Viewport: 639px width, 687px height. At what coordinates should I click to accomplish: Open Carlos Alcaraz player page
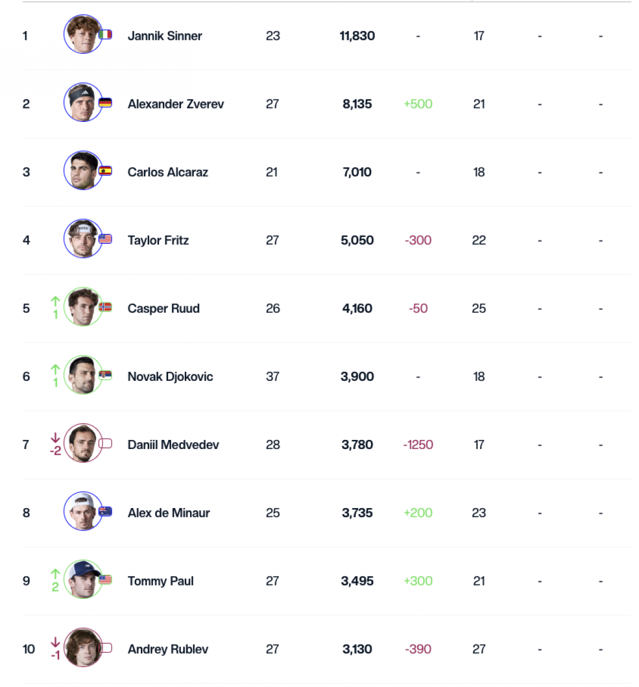168,172
